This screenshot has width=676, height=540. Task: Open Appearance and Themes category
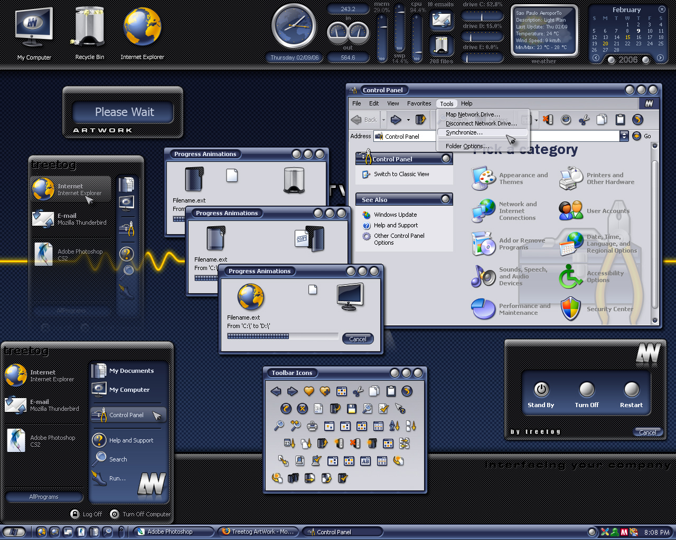pos(510,178)
